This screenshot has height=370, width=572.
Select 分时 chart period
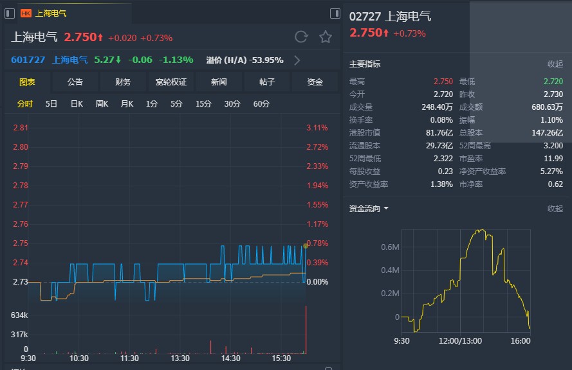(x=25, y=104)
